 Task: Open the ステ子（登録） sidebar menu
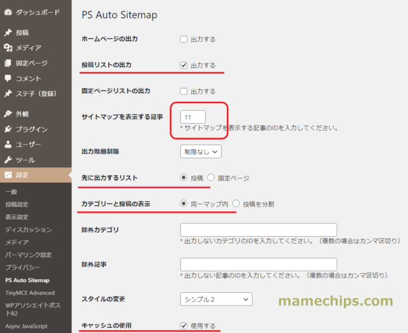tap(36, 94)
